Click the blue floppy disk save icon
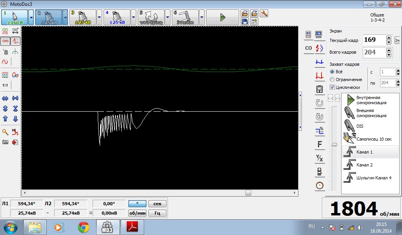Screen dimensions: 402x235 (245, 22)
